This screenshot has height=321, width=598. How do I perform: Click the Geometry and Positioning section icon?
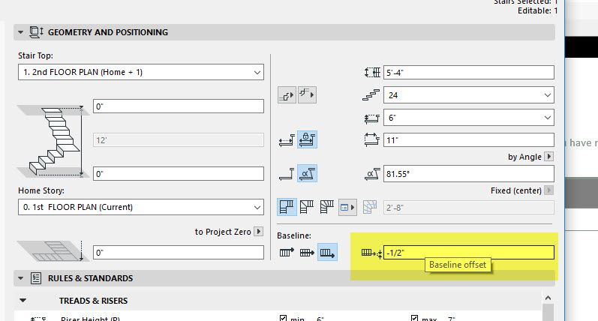tap(37, 32)
